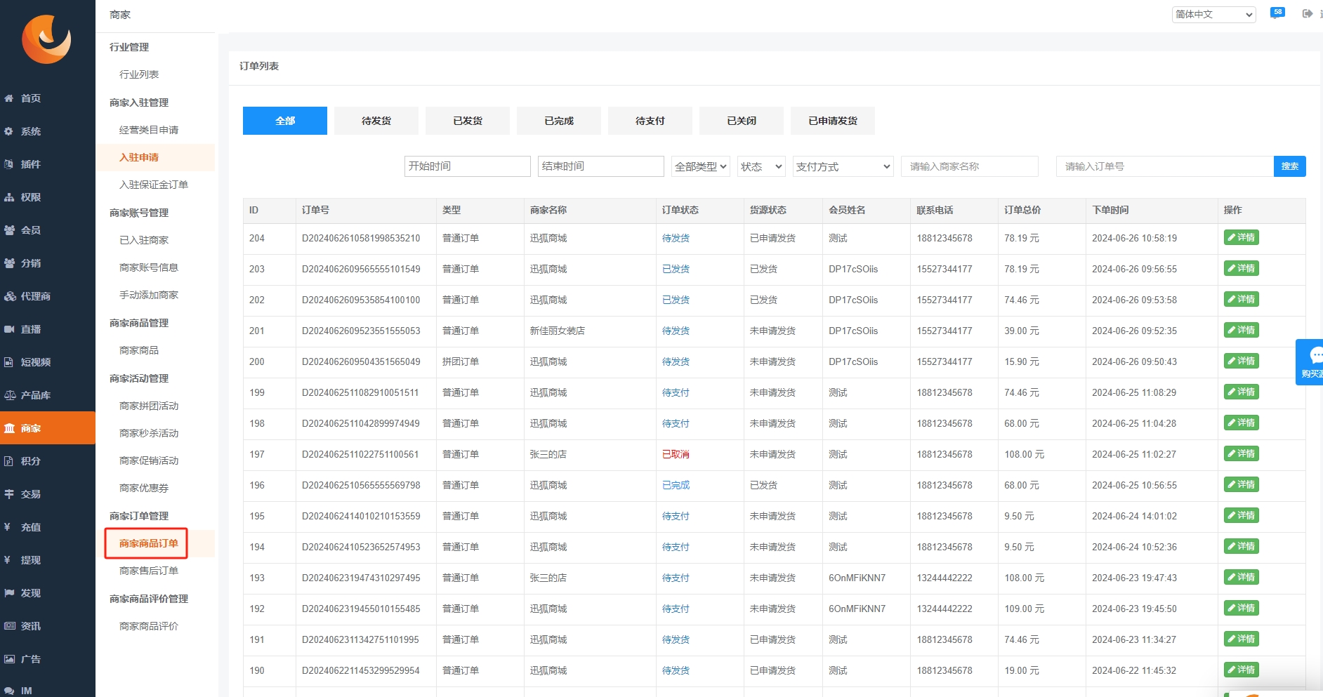
Task: Switch to the 已申请发货 tab
Action: (833, 121)
